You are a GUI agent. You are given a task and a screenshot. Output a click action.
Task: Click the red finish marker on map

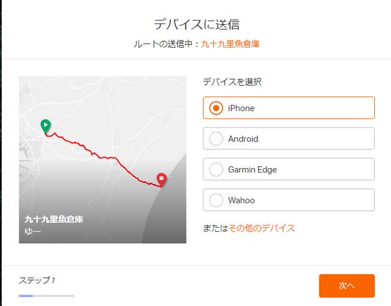tap(162, 180)
